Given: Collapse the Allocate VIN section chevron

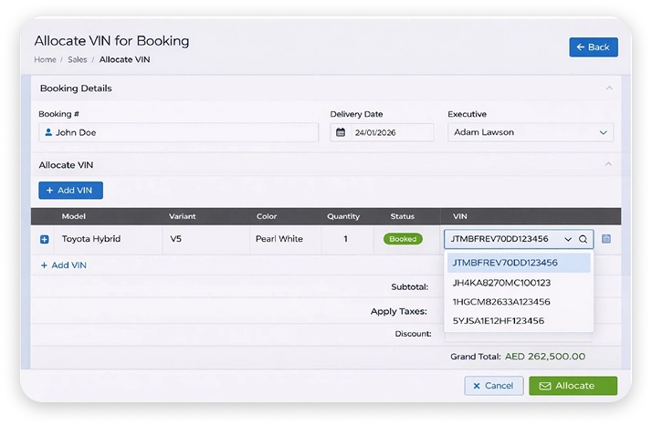Looking at the screenshot, I should pos(608,164).
